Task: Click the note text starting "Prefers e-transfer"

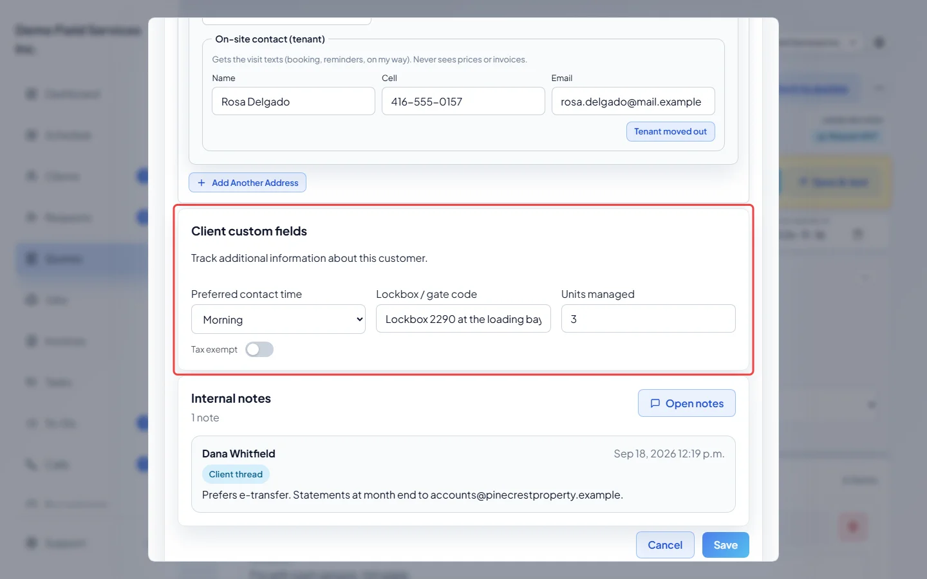Action: (x=413, y=495)
